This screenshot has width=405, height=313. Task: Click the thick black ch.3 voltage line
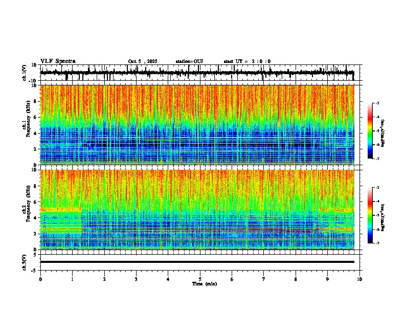pyautogui.click(x=197, y=262)
